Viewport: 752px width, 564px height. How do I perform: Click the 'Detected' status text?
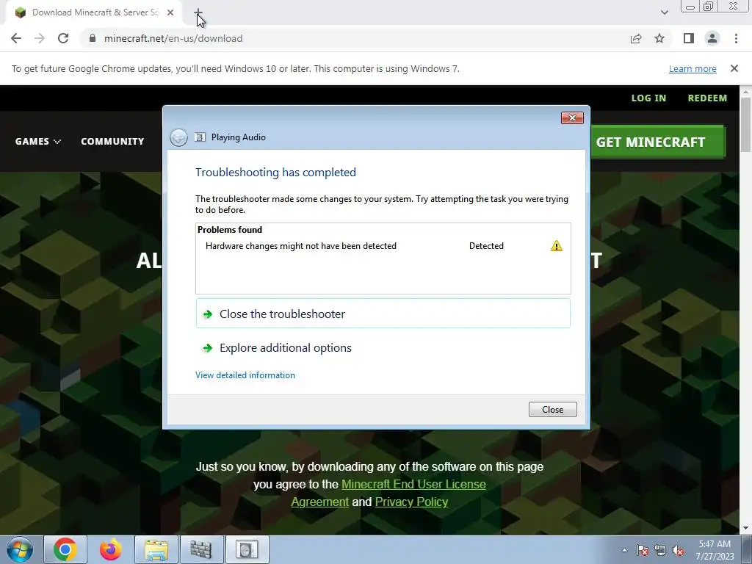(486, 246)
